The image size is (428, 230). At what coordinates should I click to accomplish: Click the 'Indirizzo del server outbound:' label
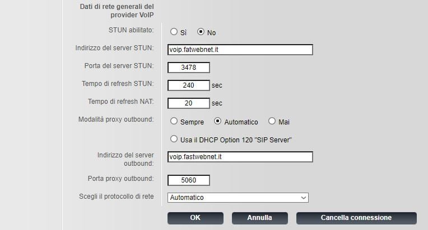click(125, 159)
